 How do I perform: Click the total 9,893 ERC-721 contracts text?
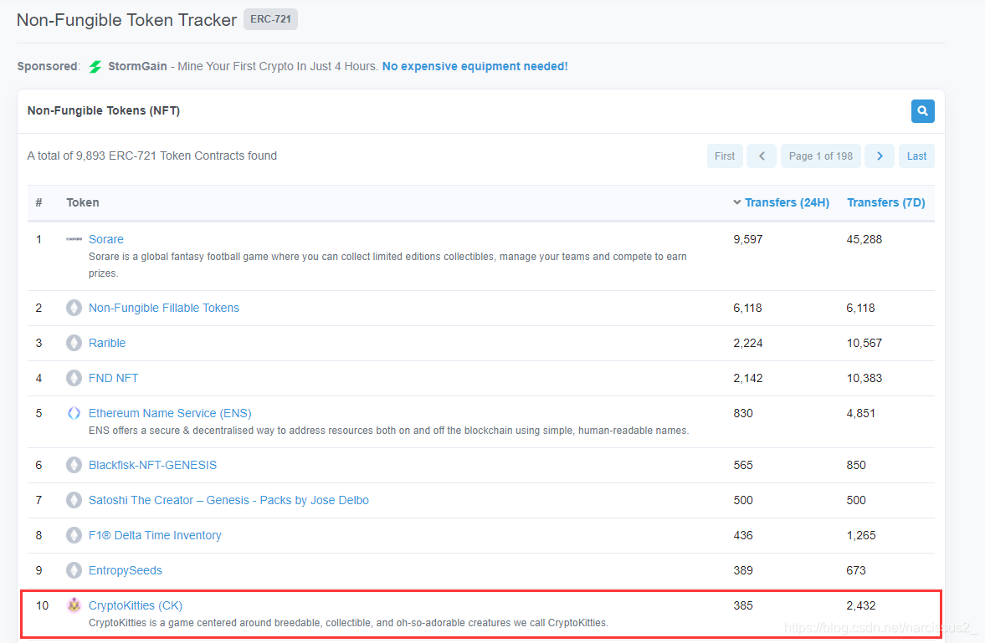point(152,156)
